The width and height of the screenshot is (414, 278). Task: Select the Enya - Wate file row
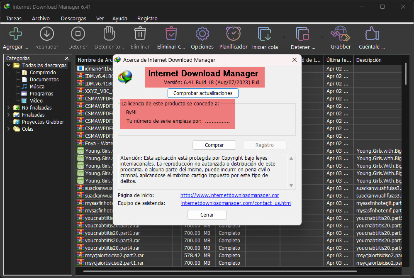(95, 143)
